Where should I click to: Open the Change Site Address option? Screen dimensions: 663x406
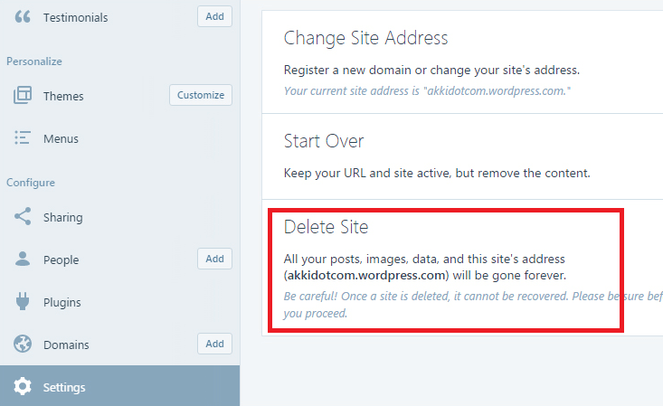tap(365, 38)
